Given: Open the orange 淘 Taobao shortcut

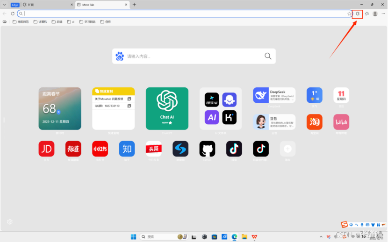Looking at the screenshot, I should pos(315,122).
